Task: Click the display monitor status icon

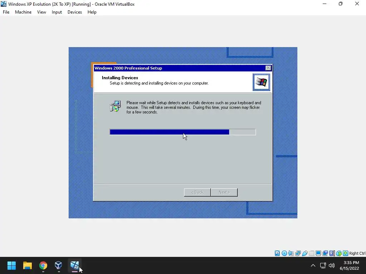Action: point(318,253)
